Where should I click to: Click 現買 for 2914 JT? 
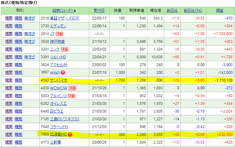tap(9, 34)
